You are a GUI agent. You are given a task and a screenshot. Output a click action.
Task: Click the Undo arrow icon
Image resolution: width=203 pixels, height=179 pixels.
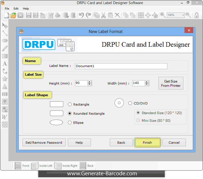tap(81, 15)
